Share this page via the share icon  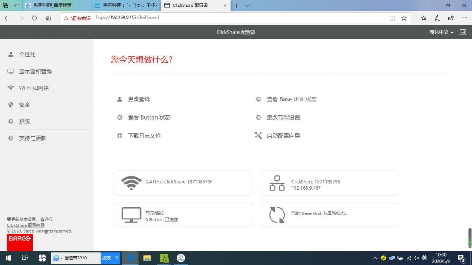[x=451, y=18]
